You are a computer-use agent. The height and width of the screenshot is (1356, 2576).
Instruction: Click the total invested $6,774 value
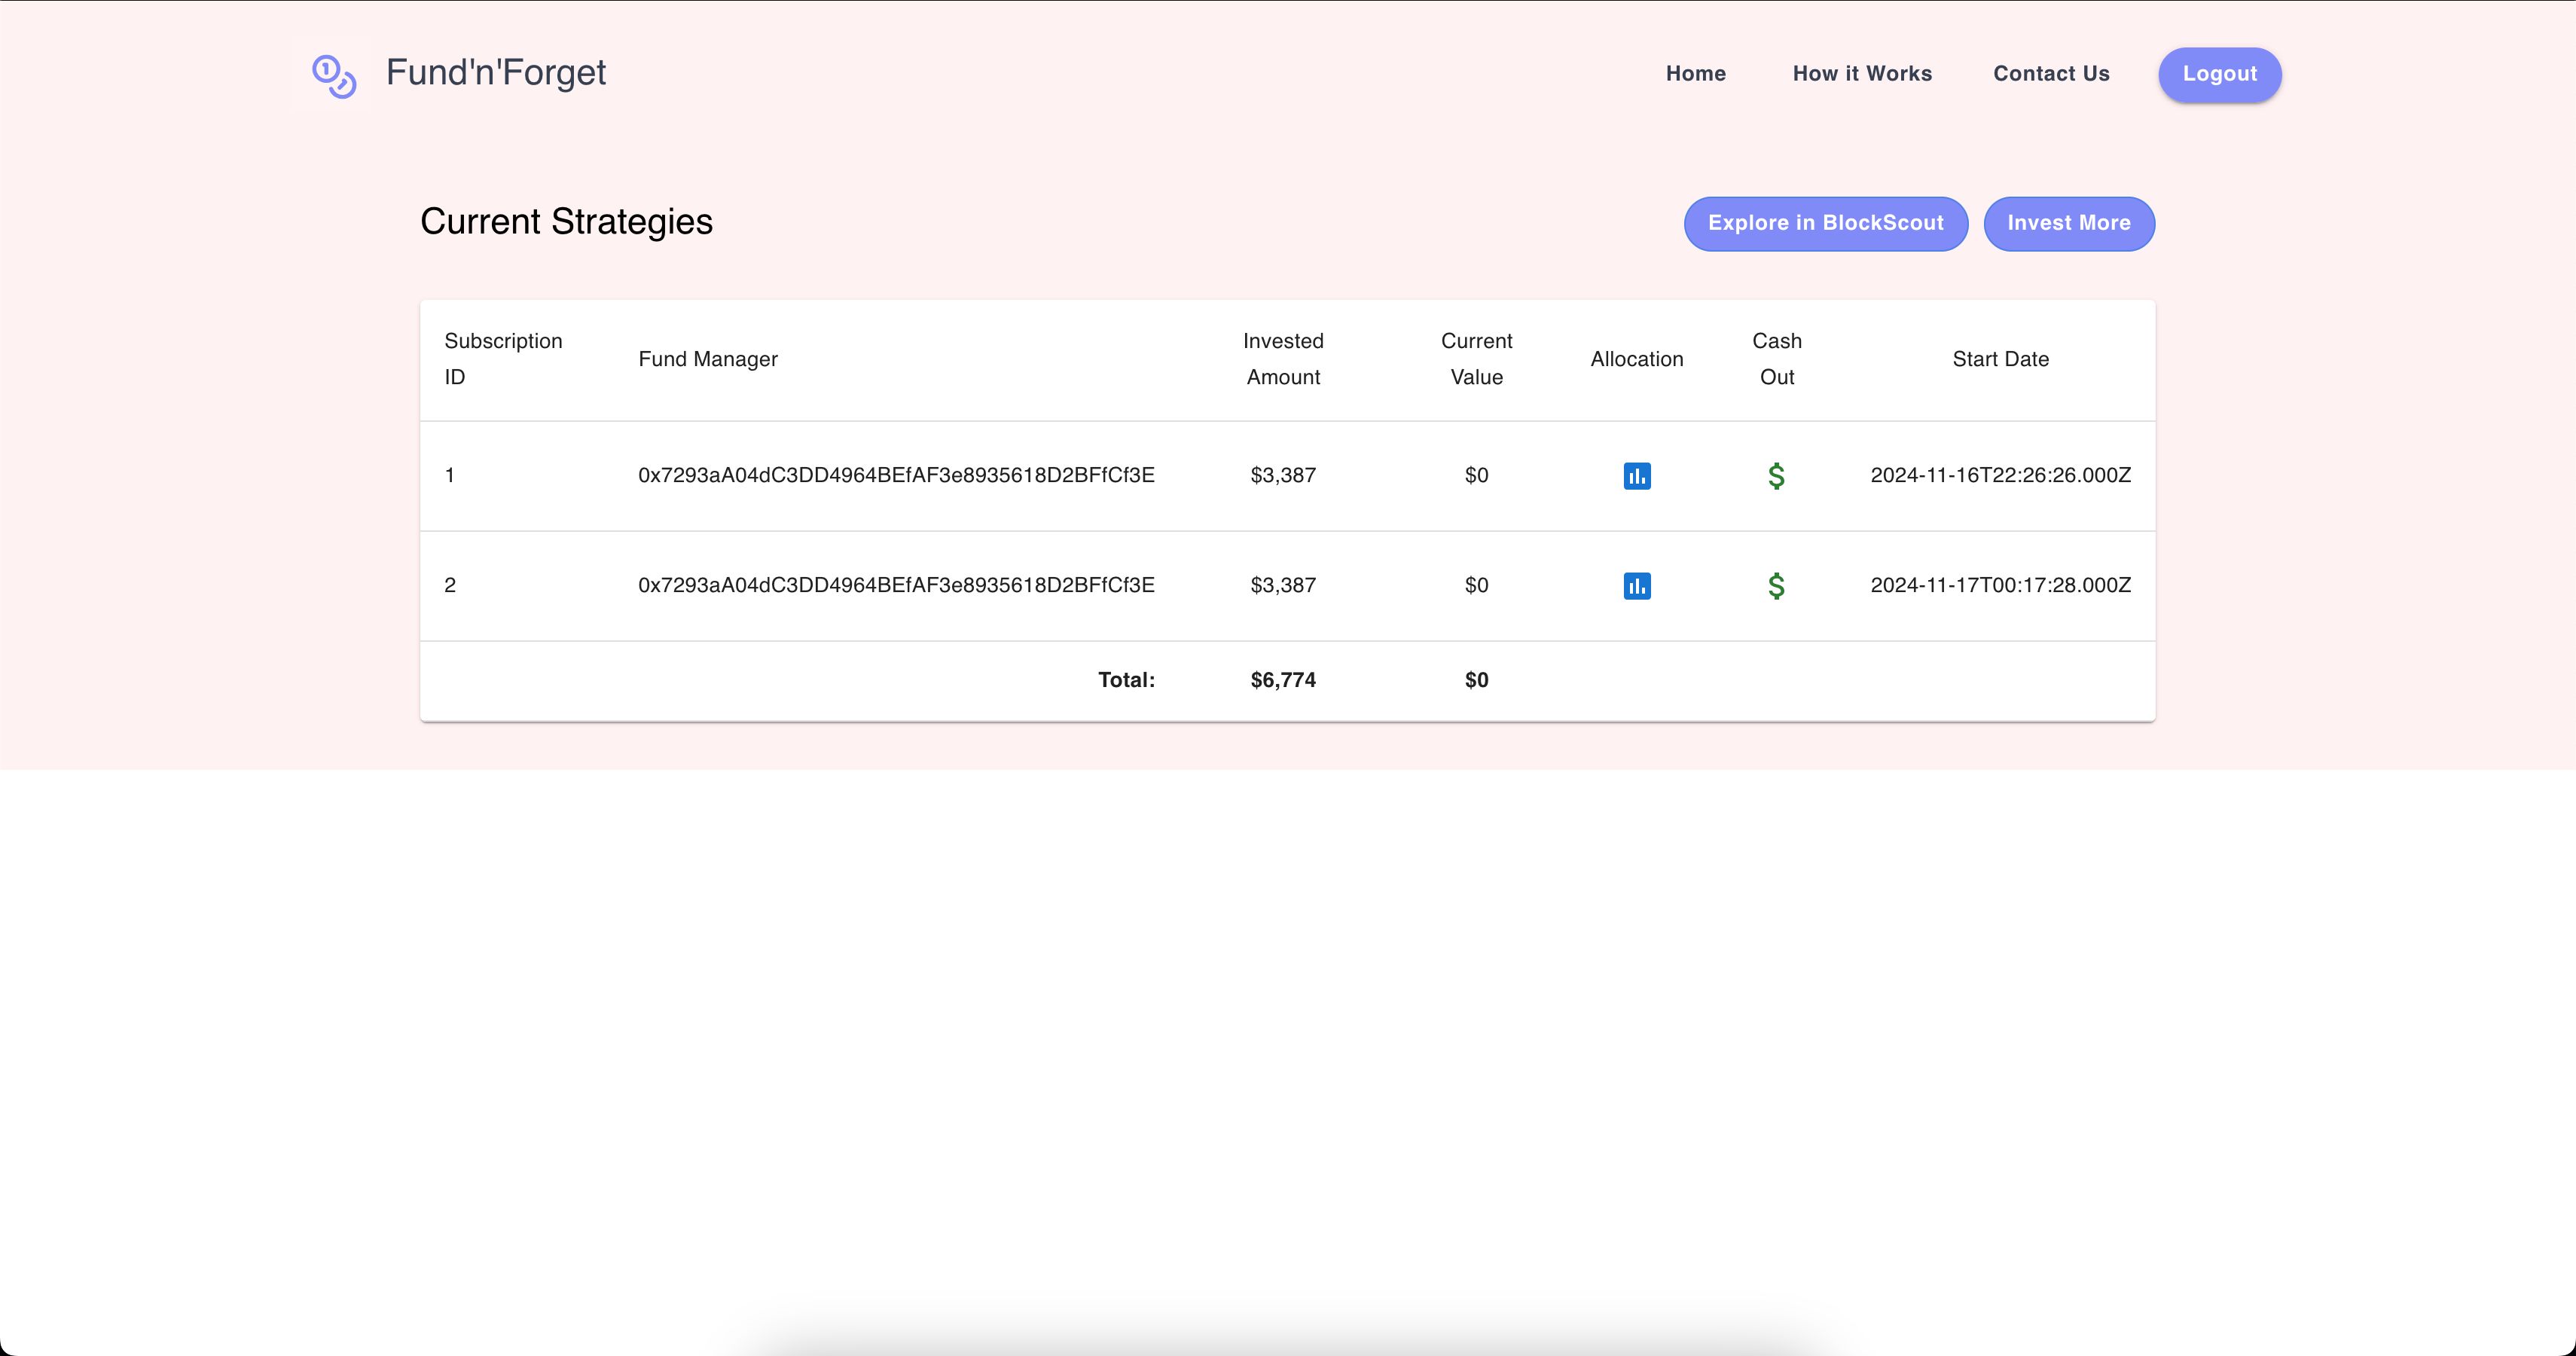(1283, 680)
